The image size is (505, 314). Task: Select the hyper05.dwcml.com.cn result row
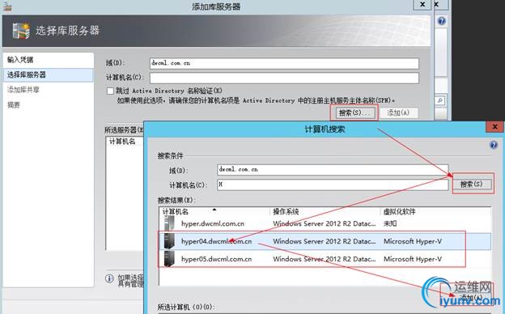(x=325, y=259)
